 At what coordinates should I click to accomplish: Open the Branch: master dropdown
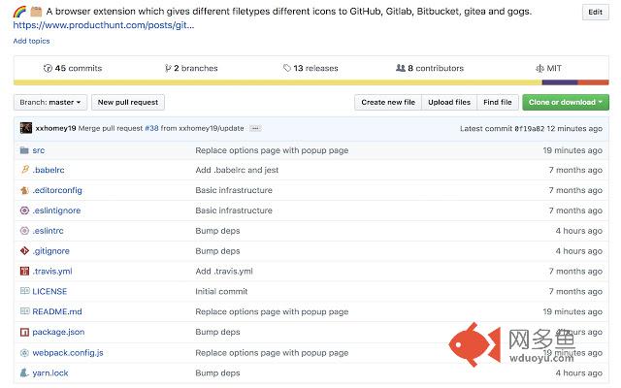(50, 102)
